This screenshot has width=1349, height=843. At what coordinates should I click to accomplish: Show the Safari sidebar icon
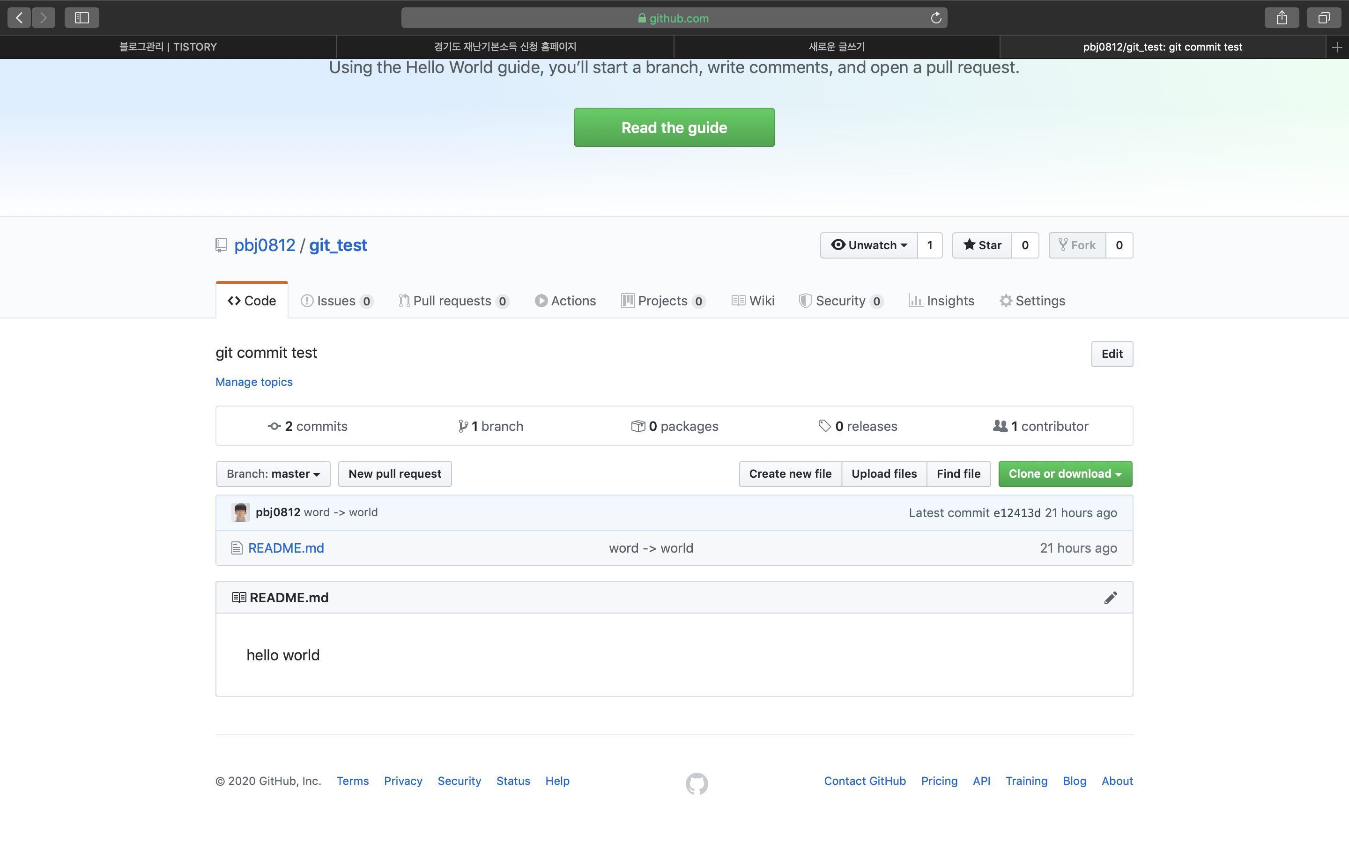click(x=82, y=18)
